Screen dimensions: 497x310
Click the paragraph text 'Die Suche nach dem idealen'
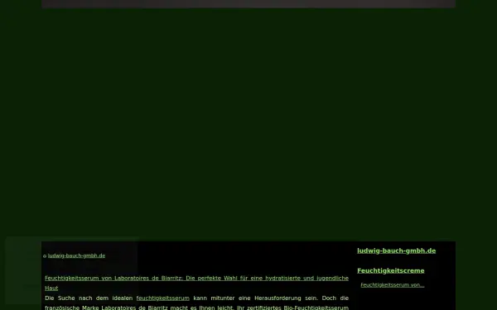89,298
